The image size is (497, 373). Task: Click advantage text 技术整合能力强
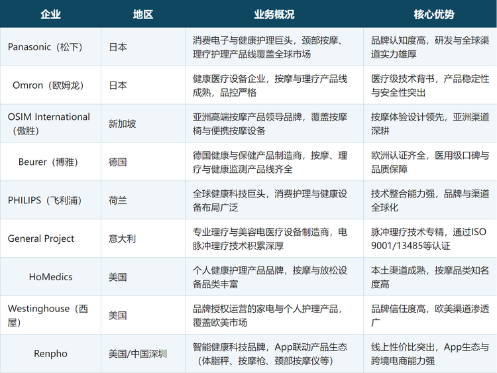tap(403, 193)
